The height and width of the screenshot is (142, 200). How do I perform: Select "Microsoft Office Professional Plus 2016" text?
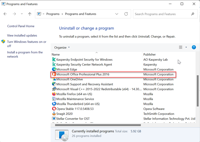(x=83, y=74)
